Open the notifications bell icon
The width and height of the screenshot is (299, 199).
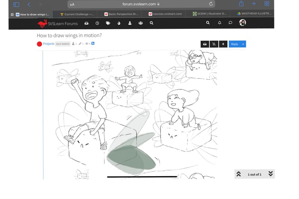[x=219, y=23]
